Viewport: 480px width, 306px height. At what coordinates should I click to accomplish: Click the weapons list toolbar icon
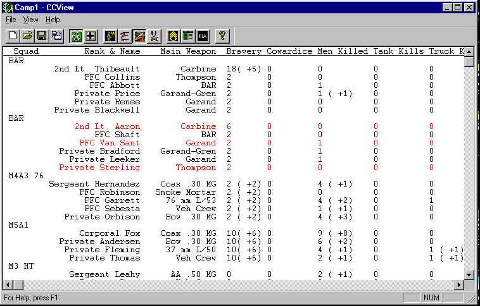click(125, 36)
